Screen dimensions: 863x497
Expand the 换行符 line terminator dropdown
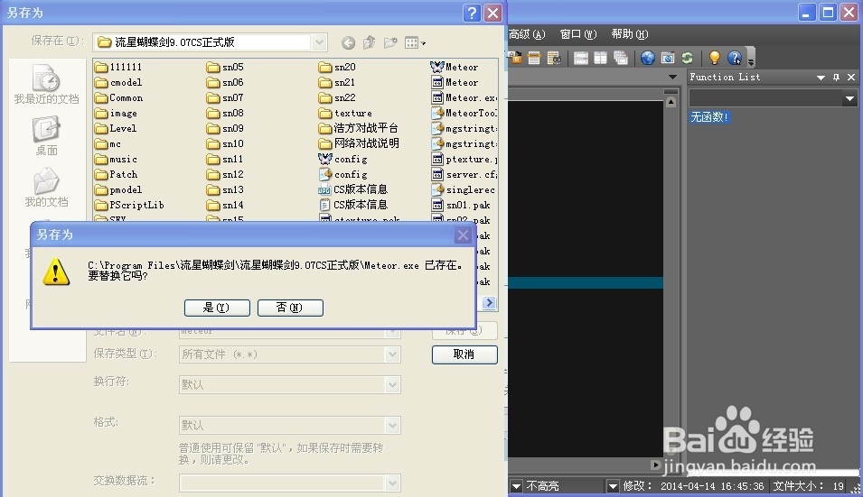point(392,385)
